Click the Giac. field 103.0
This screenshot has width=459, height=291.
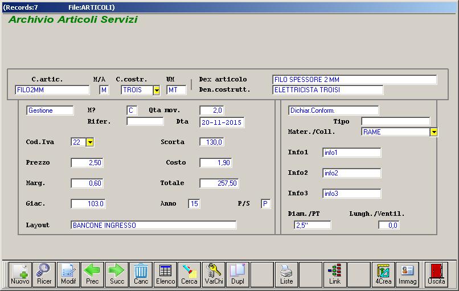click(88, 204)
